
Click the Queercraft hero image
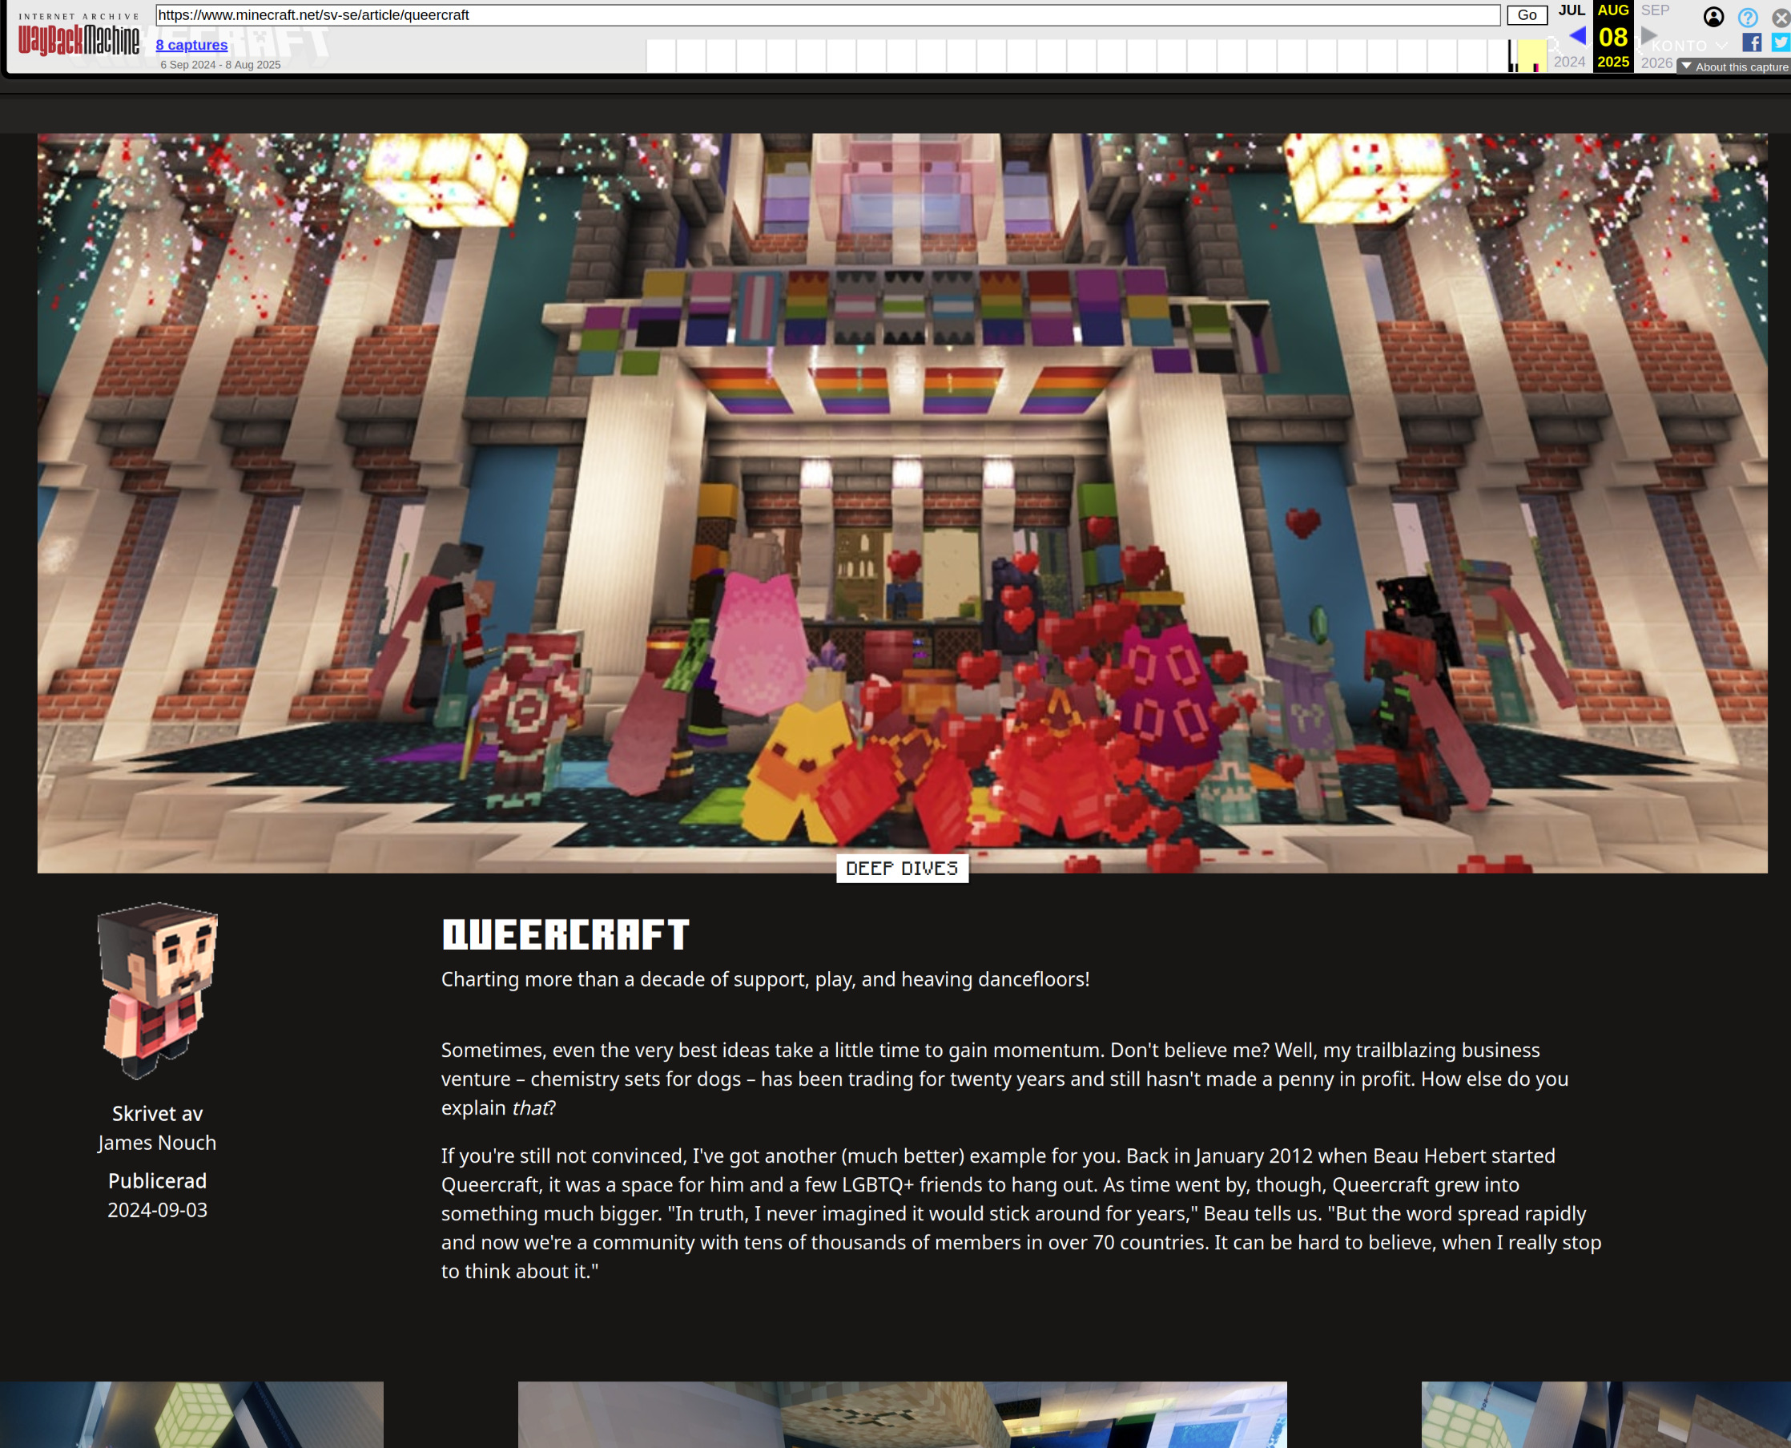[902, 503]
